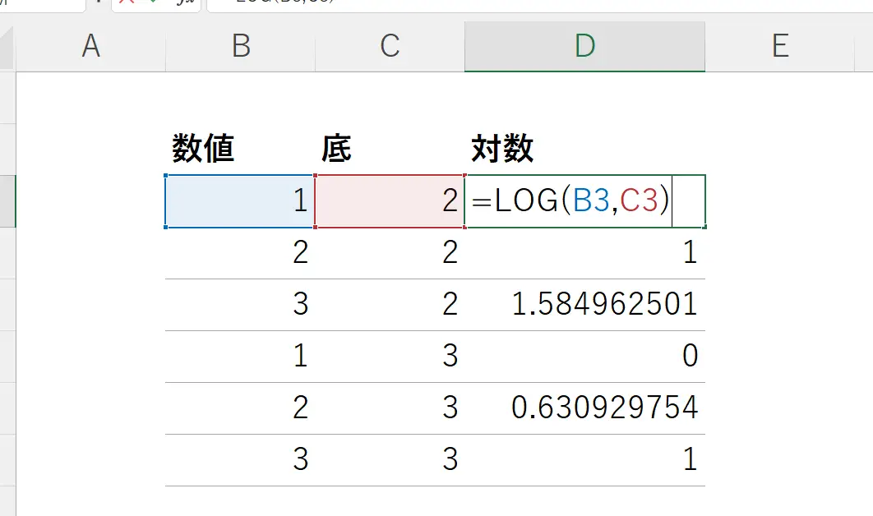The height and width of the screenshot is (516, 873).
Task: Select column E header
Action: 779,47
